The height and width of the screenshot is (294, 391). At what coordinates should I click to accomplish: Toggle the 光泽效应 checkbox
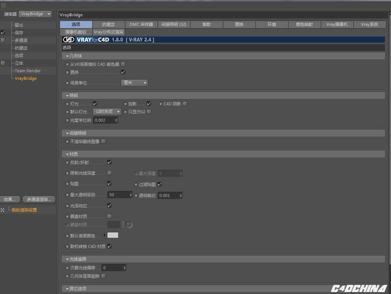click(109, 206)
